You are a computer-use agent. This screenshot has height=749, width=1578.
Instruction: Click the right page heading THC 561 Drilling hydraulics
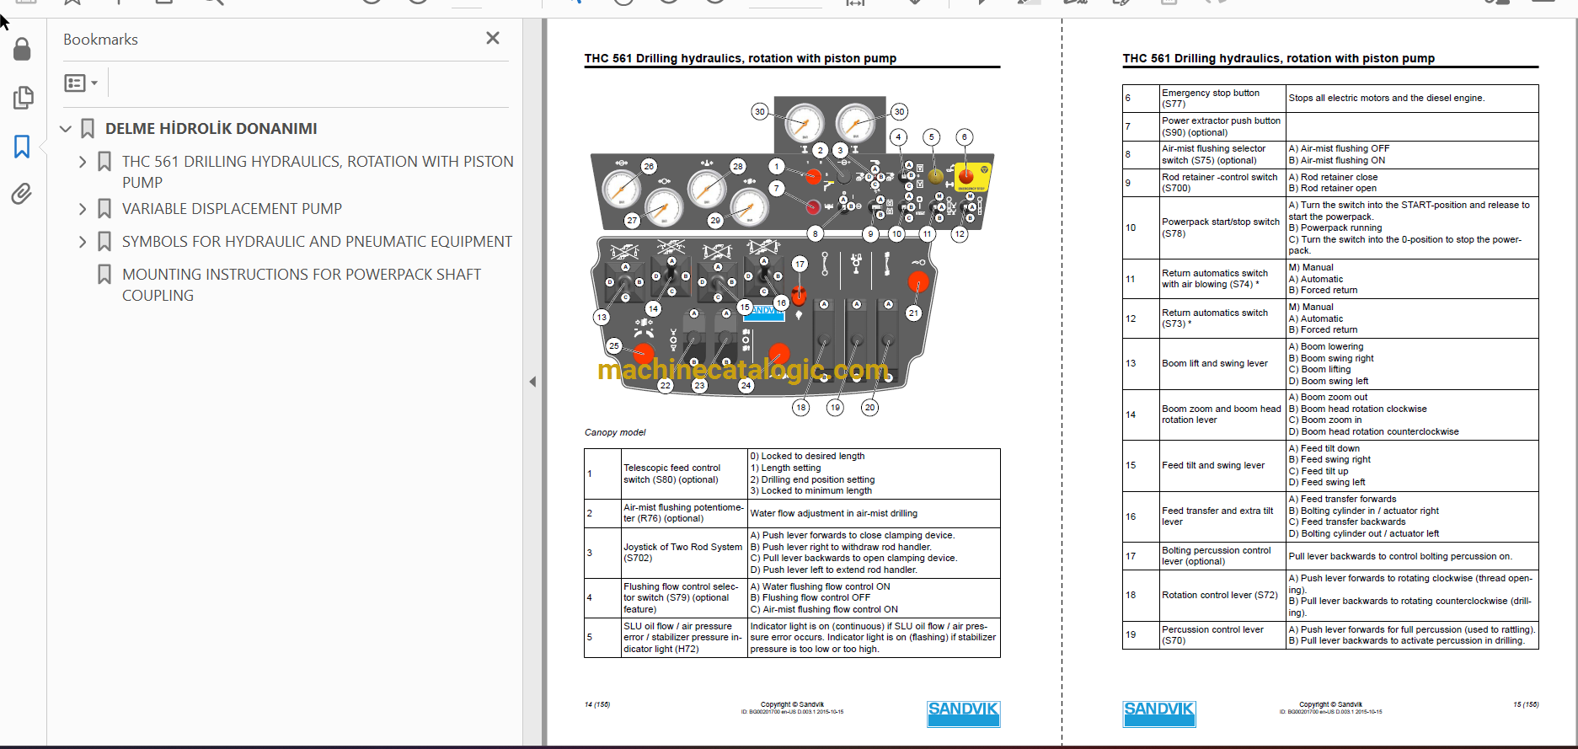(x=1279, y=58)
